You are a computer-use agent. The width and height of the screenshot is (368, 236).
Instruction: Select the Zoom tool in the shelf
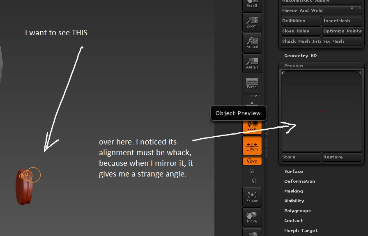click(252, 22)
